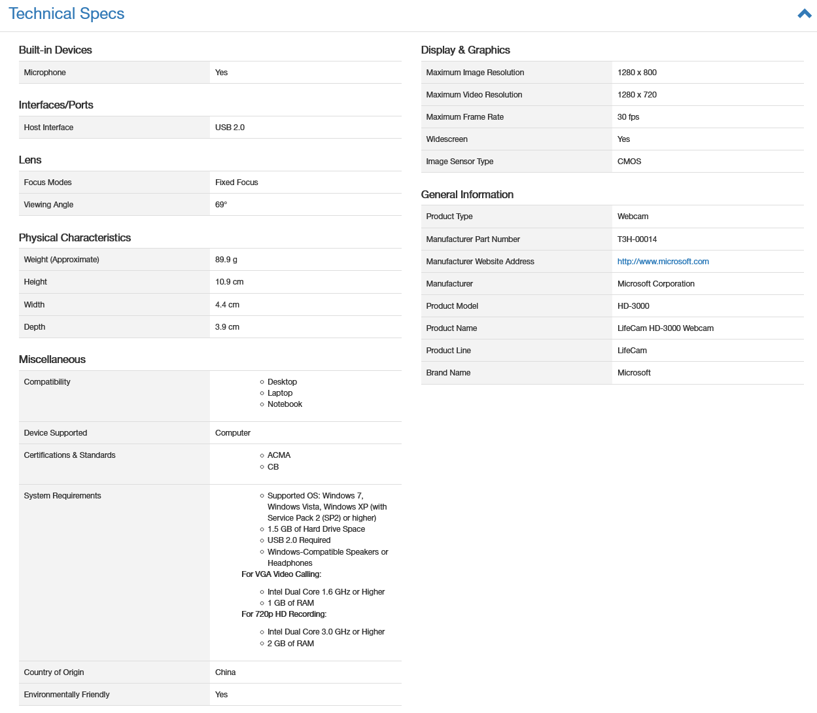Click the Technical Specs heading
The height and width of the screenshot is (713, 817).
(x=67, y=14)
